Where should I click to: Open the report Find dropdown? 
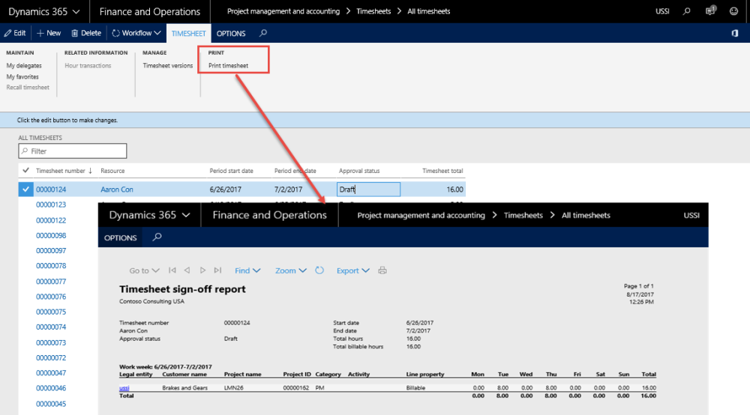247,270
